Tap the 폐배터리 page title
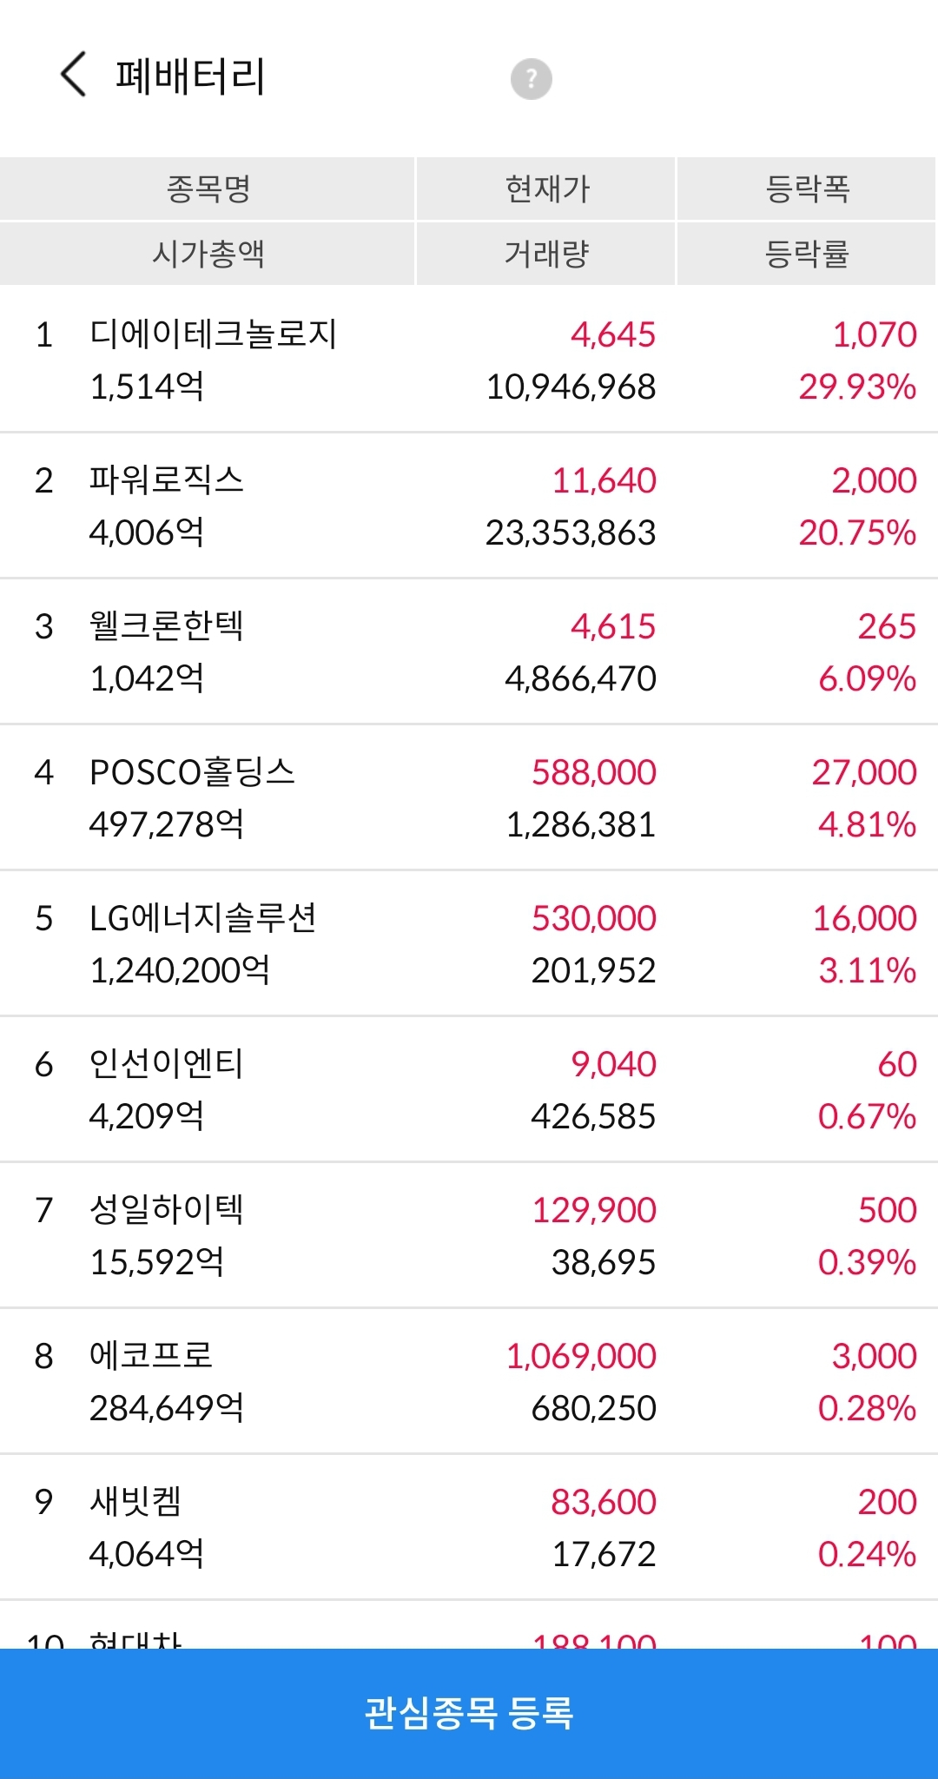The width and height of the screenshot is (938, 1779). tap(190, 76)
